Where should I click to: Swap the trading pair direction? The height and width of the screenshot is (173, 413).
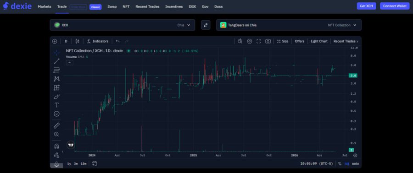(x=206, y=25)
